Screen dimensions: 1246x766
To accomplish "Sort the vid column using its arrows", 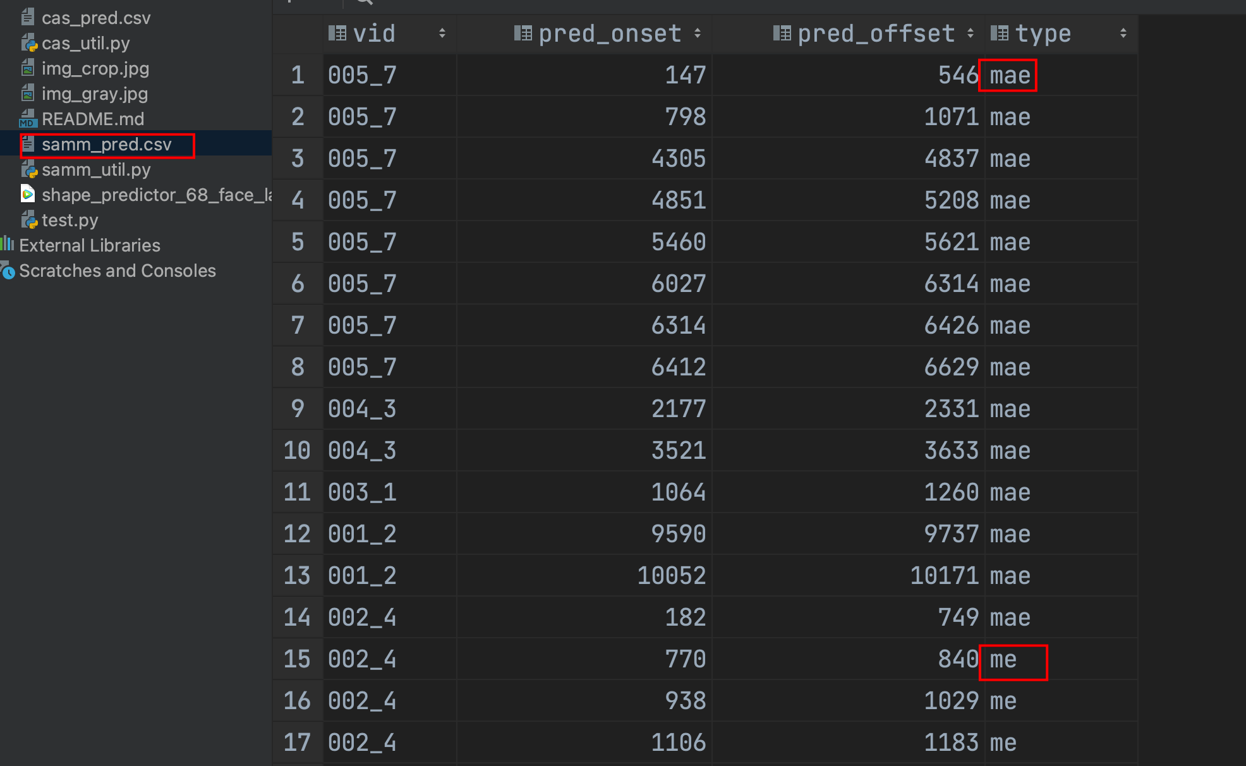I will (442, 33).
